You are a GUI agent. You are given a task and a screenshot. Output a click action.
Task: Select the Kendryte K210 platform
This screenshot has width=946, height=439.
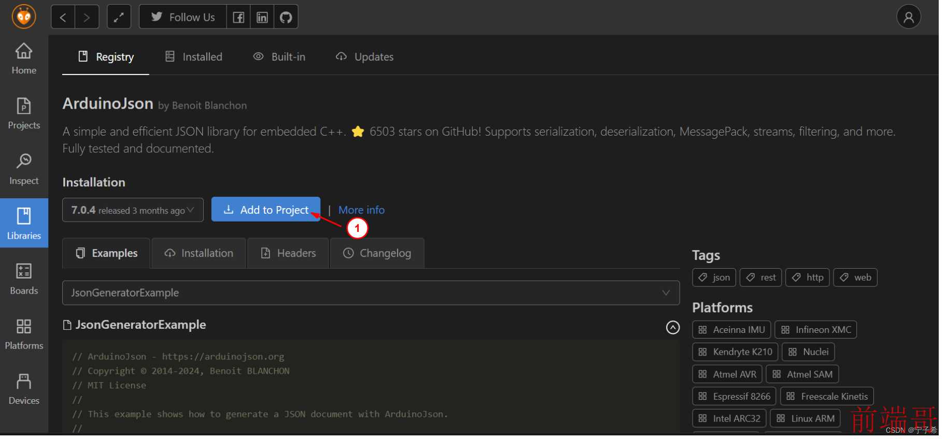click(x=735, y=352)
